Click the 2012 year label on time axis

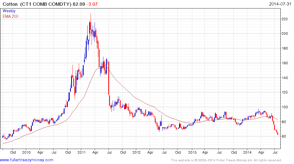[x=136, y=152]
